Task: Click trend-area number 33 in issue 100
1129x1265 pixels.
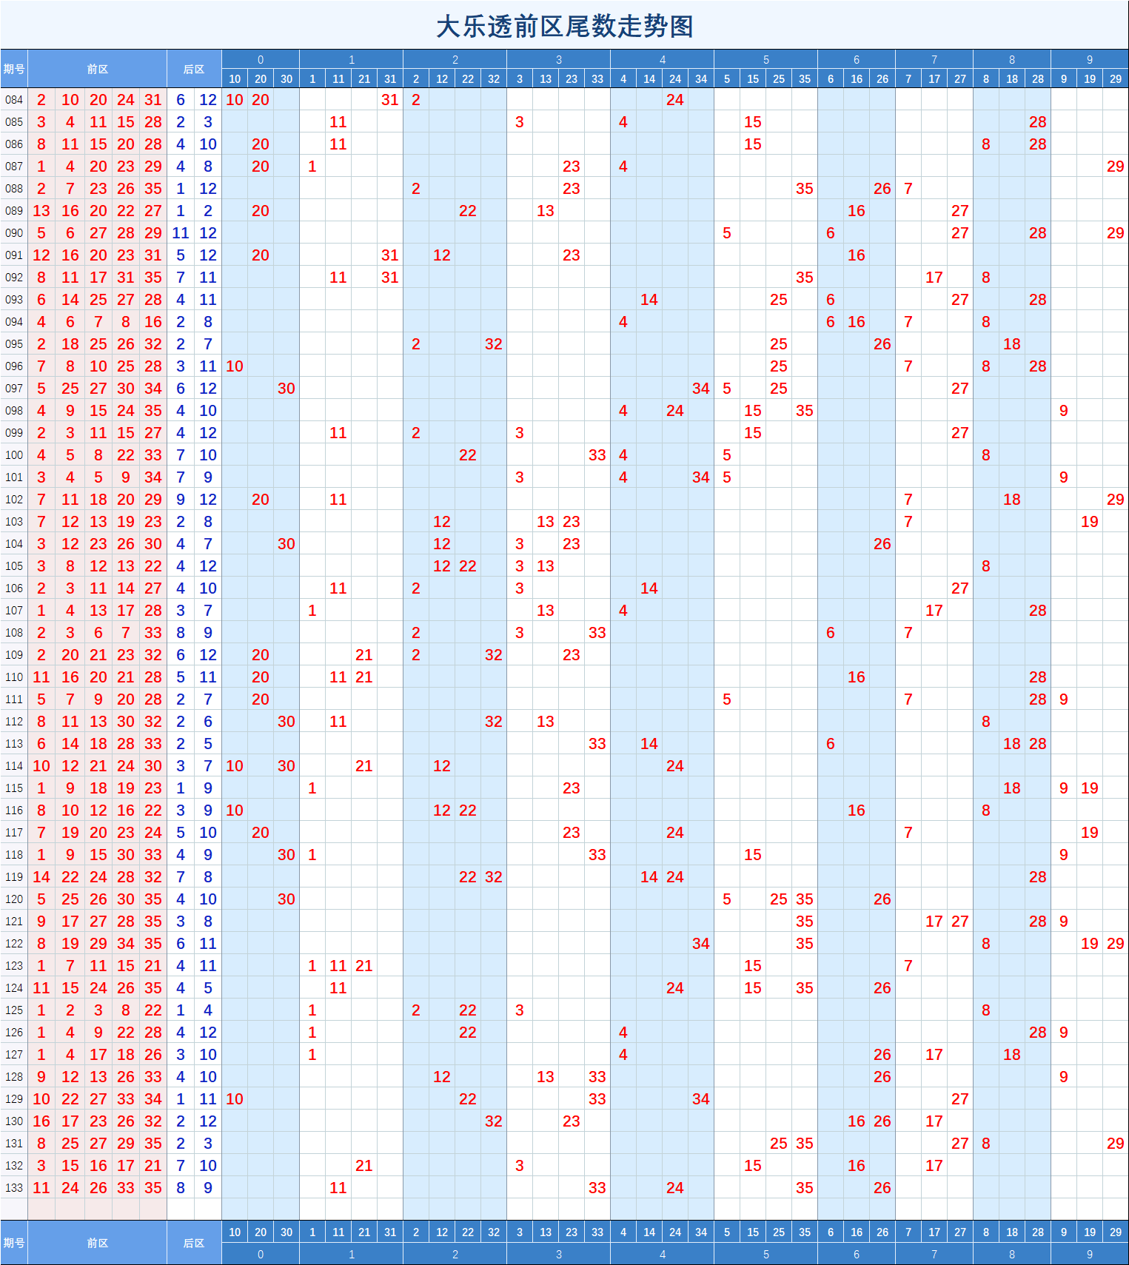Action: coord(597,455)
